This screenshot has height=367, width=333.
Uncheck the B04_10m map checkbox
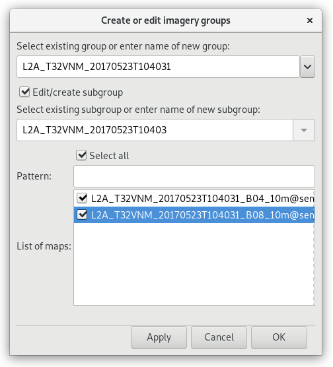(x=82, y=198)
